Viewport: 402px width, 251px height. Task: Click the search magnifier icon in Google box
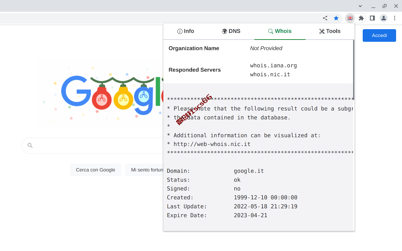click(30, 146)
